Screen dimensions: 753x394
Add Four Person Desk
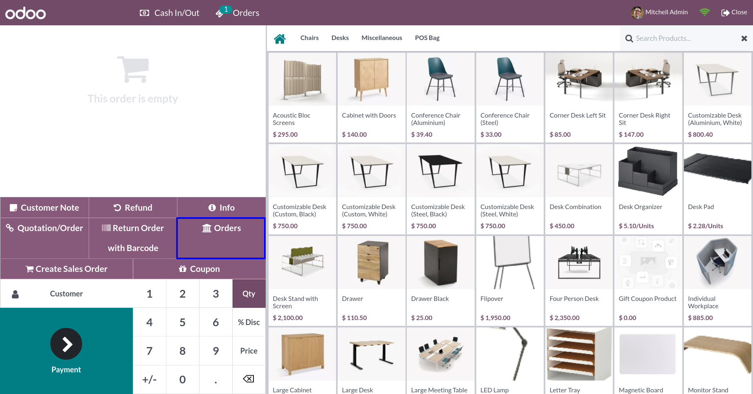579,281
